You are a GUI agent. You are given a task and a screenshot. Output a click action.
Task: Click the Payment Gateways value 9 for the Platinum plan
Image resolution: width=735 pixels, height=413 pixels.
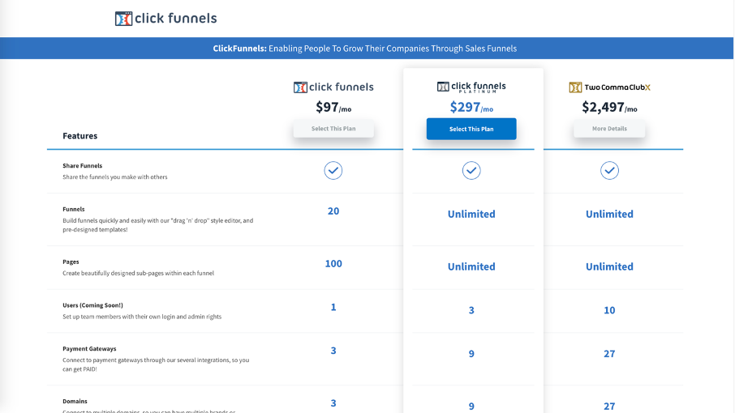point(471,354)
